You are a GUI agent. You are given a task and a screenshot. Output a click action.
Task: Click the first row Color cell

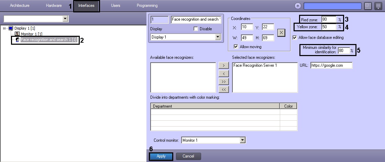point(288,112)
